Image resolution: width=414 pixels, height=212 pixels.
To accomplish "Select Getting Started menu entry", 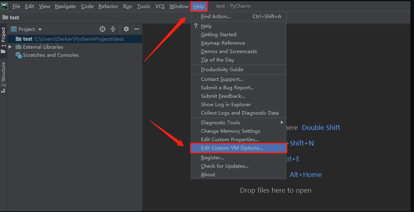I will (239, 35).
